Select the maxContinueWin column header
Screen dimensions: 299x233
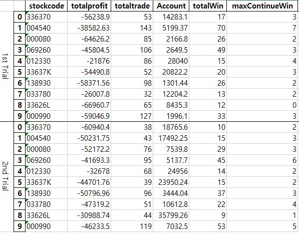tap(262, 6)
